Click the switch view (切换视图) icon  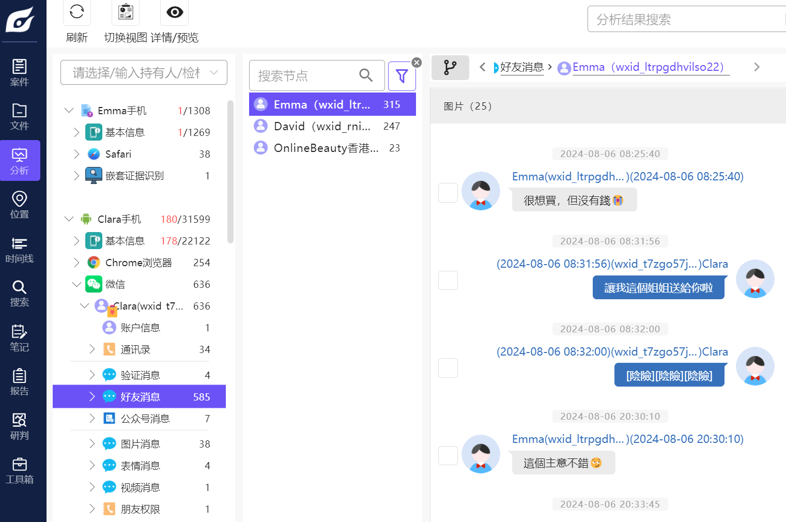[126, 12]
